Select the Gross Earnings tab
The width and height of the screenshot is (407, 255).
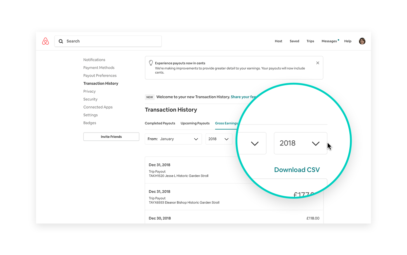coord(226,123)
